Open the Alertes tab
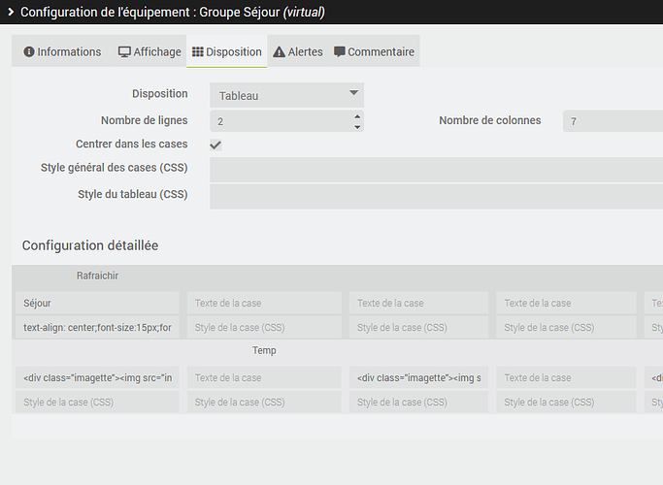 click(x=298, y=52)
